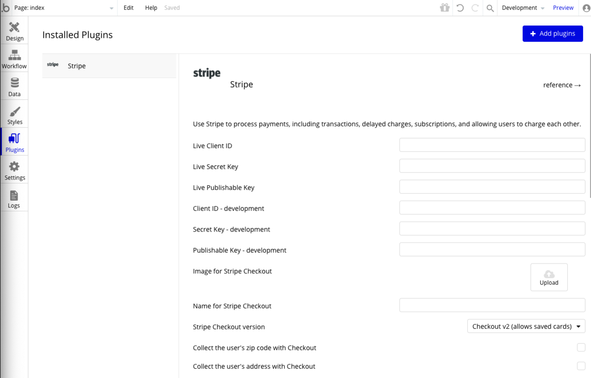Image resolution: width=591 pixels, height=378 pixels.
Task: Open the Development environment dropdown
Action: point(523,8)
